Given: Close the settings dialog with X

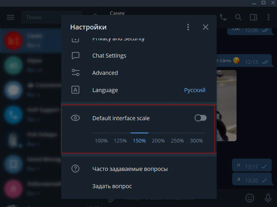Looking at the screenshot, I should click(205, 27).
